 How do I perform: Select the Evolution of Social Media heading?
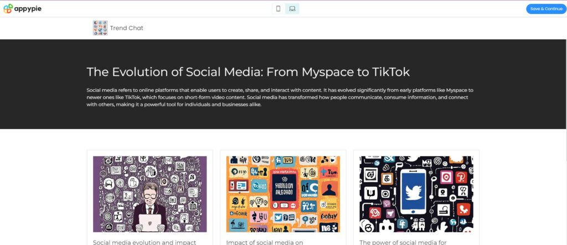pyautogui.click(x=248, y=72)
